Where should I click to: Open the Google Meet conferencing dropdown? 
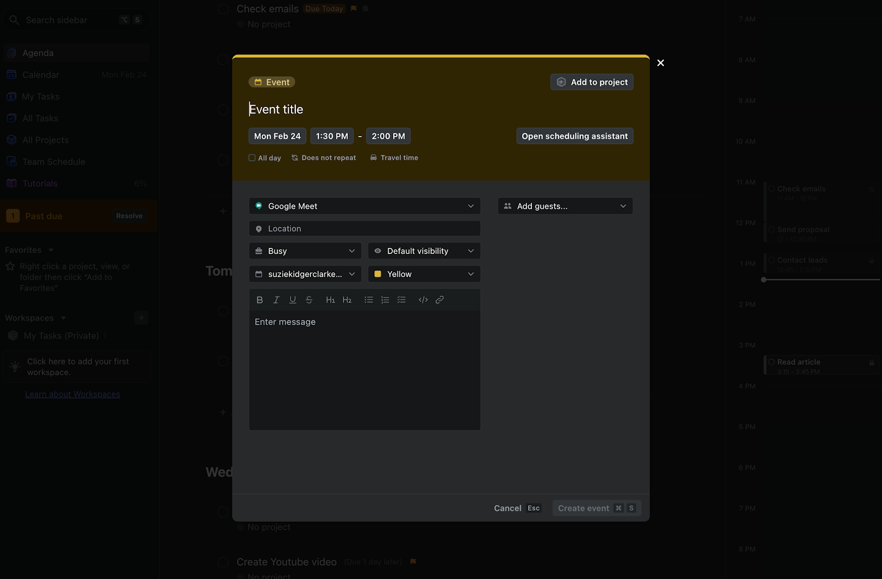(365, 206)
